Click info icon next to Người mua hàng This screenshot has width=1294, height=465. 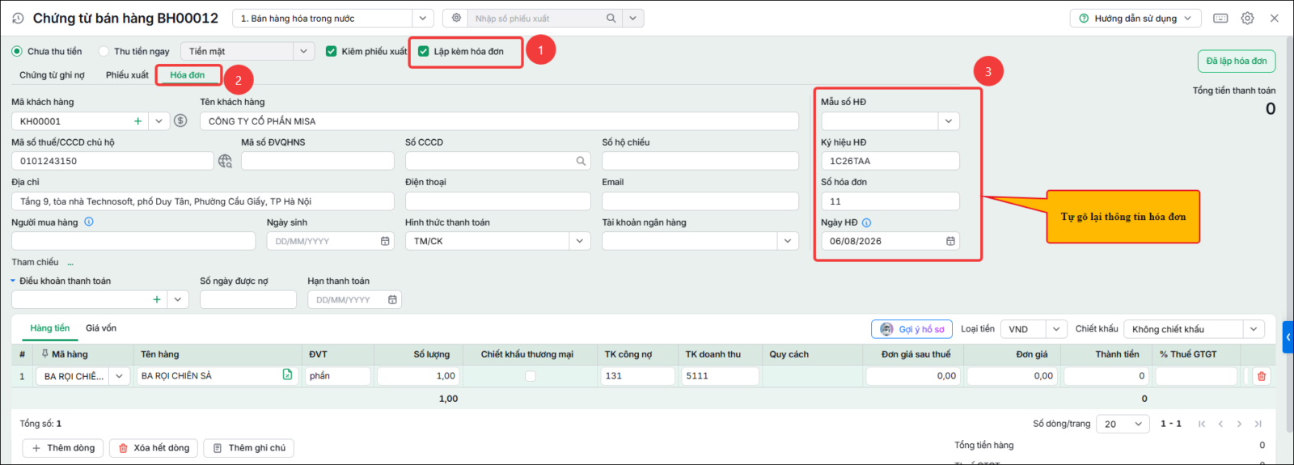click(89, 222)
